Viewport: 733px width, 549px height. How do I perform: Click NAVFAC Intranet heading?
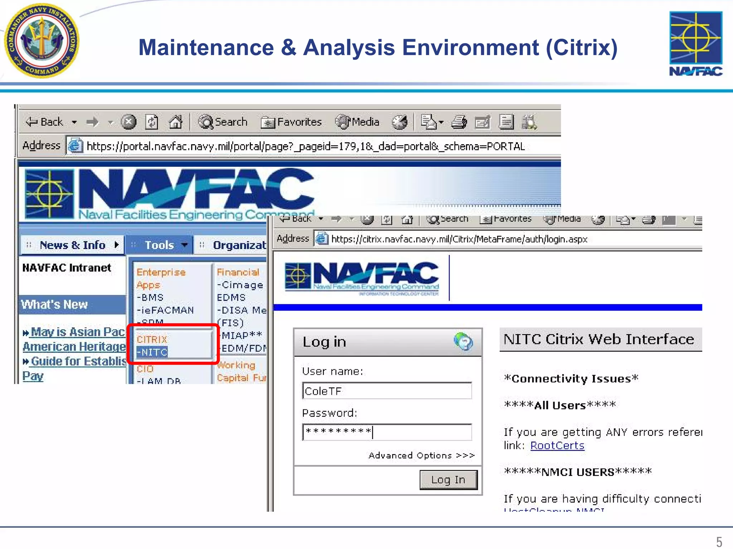(67, 268)
